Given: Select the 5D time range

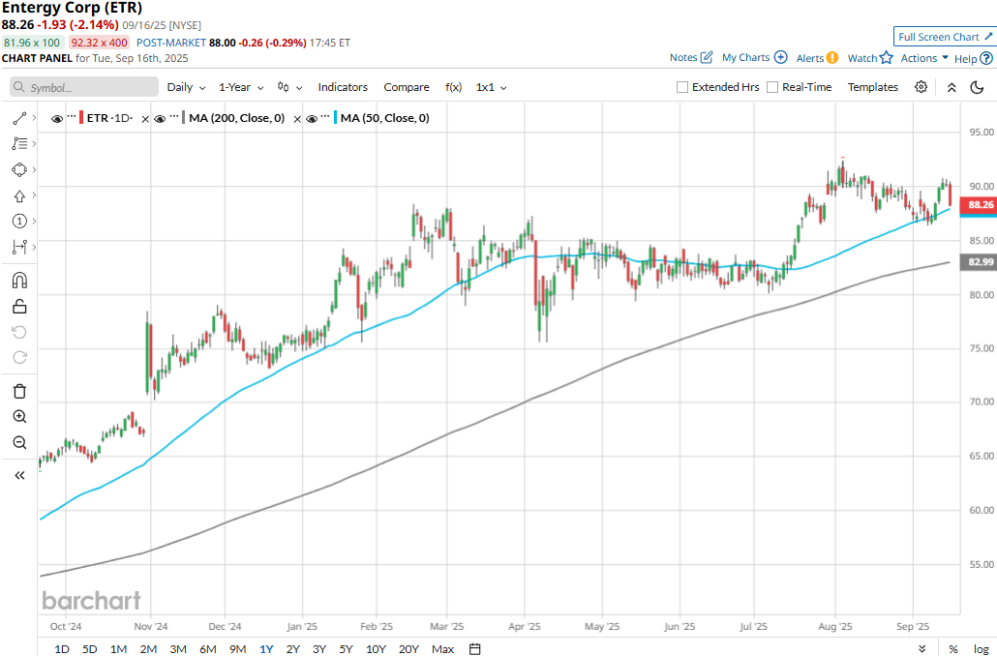Looking at the screenshot, I should pyautogui.click(x=90, y=649).
